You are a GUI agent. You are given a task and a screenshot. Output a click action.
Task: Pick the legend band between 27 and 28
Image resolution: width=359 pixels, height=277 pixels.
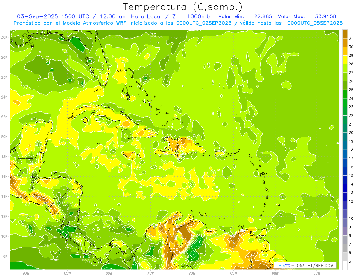pyautogui.click(x=345, y=68)
